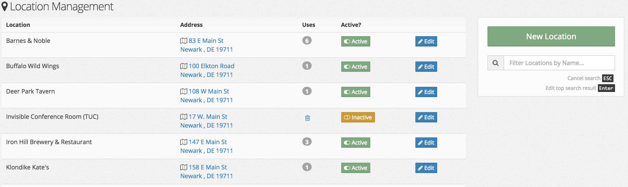The image size is (628, 187).
Task: Toggle Active status for Klondike Kate's
Action: pyautogui.click(x=355, y=168)
